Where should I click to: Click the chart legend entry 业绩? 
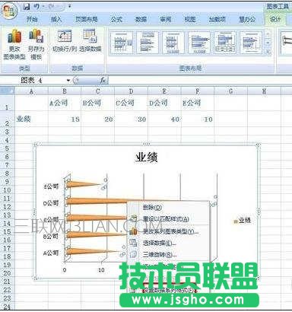tap(243, 221)
